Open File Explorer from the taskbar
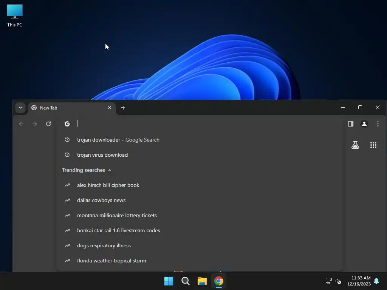Viewport: 387px width, 290px height. (202, 281)
